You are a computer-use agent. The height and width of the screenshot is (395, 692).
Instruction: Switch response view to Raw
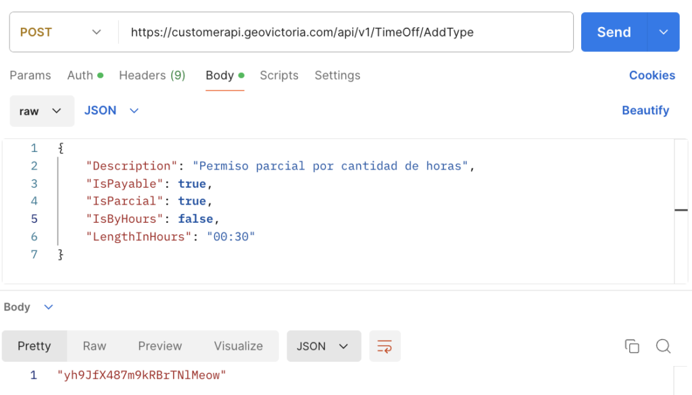pyautogui.click(x=95, y=346)
